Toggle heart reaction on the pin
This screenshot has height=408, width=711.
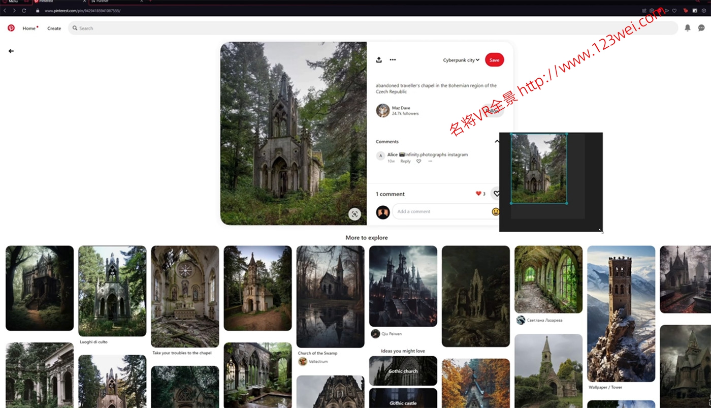coord(496,194)
